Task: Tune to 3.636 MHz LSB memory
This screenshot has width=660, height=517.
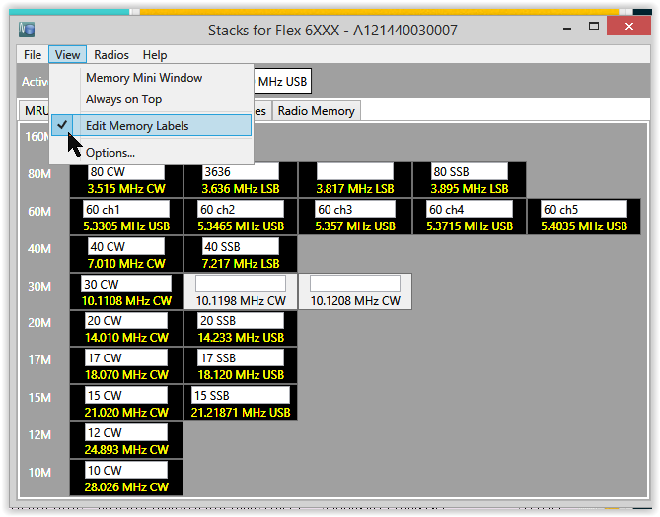Action: 241,189
